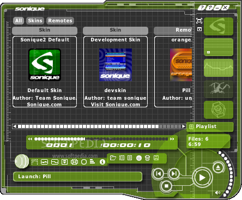Click the elapsed time 00:00:10 display

(x=126, y=145)
